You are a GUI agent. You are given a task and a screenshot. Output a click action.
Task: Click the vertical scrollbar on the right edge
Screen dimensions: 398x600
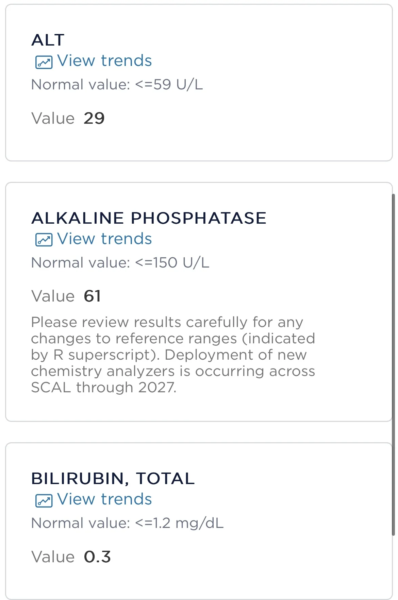394,364
